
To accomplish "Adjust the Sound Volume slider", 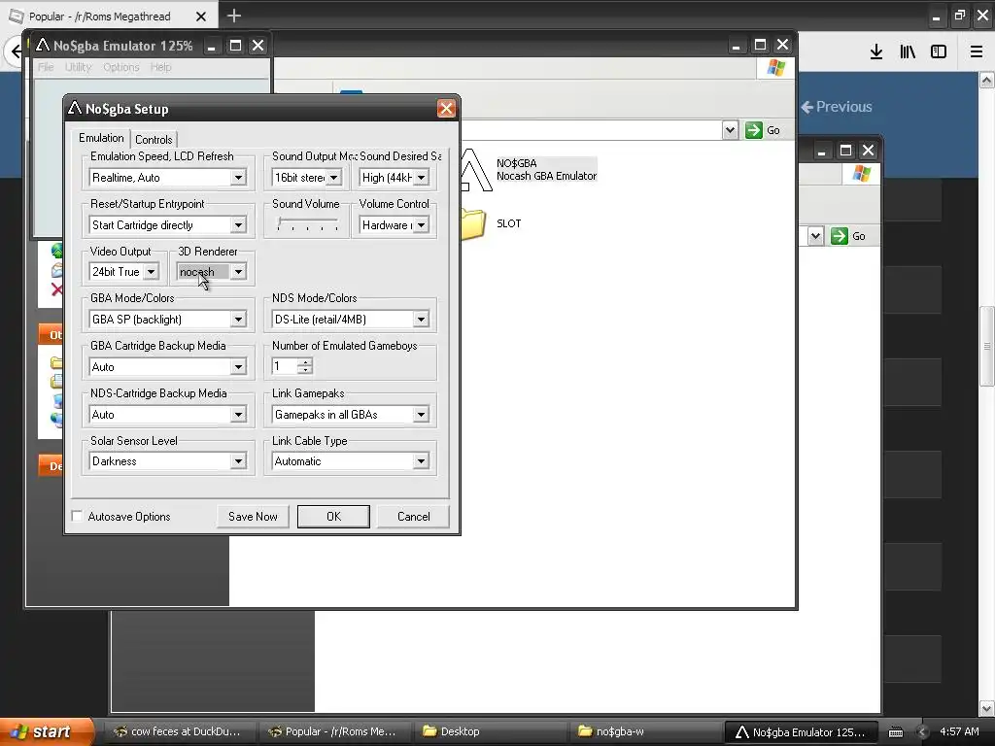I will click(x=307, y=224).
